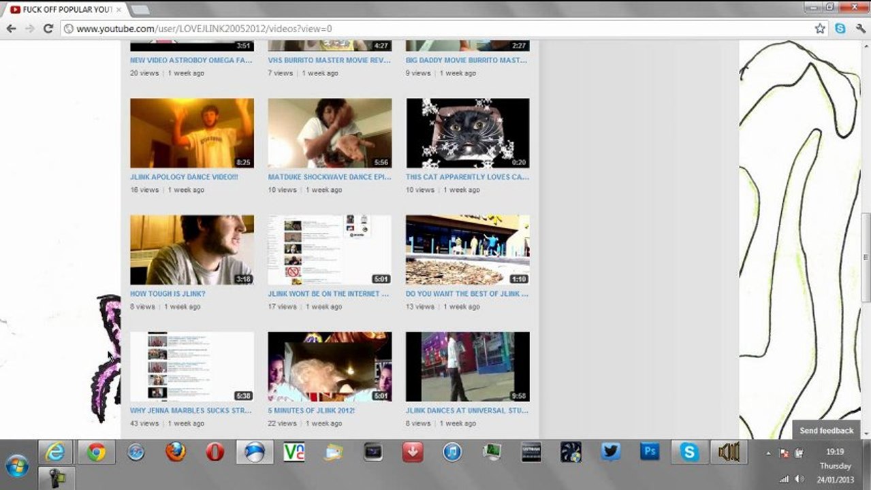This screenshot has height=490, width=871.
Task: Reload the page with the refresh icon
Action: tap(48, 29)
